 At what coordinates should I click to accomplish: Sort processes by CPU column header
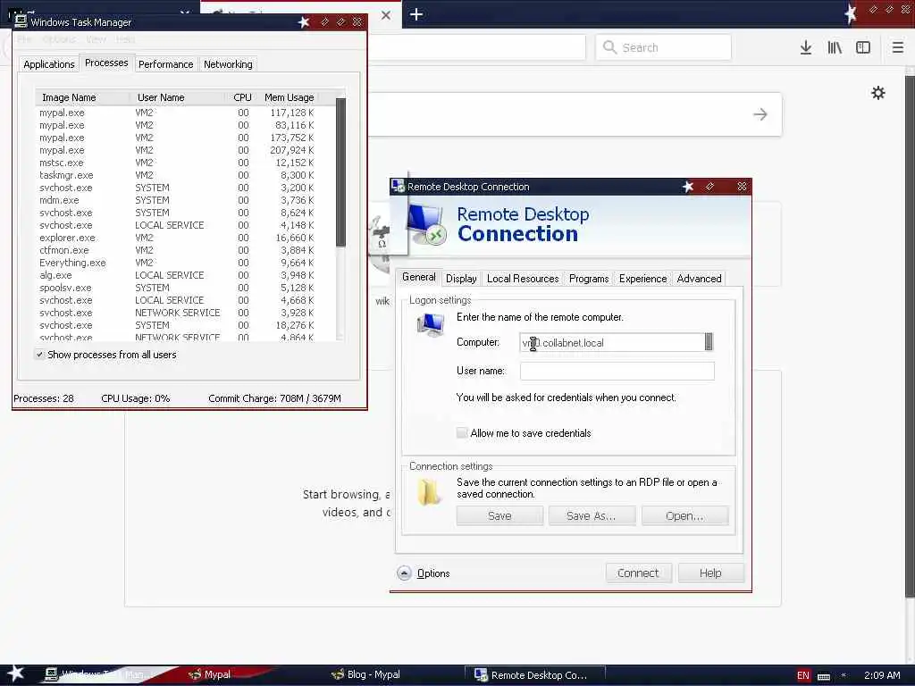242,97
